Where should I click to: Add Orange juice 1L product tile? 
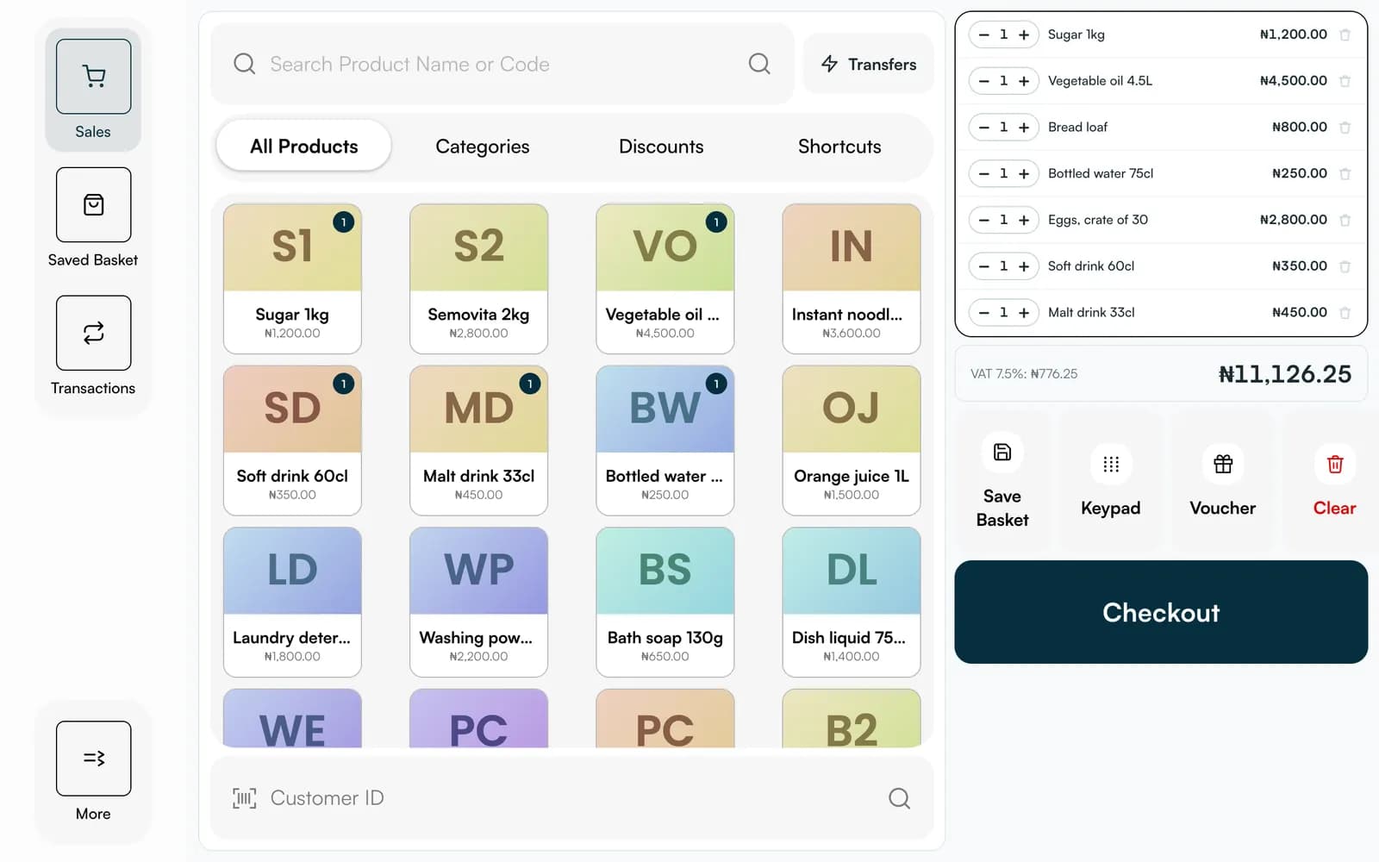tap(852, 440)
